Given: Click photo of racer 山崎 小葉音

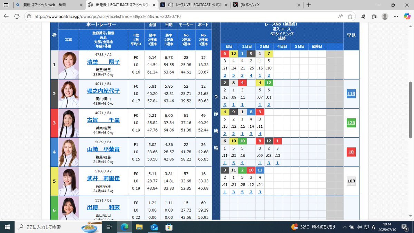Looking at the screenshot, I should pos(69,152).
